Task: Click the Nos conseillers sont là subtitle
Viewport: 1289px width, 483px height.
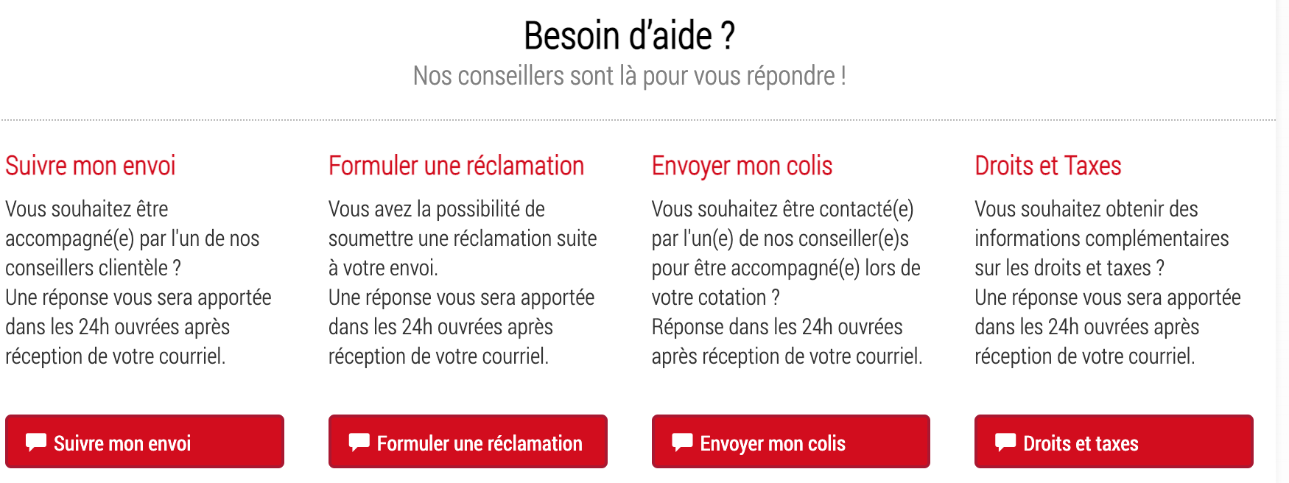Action: click(x=629, y=76)
